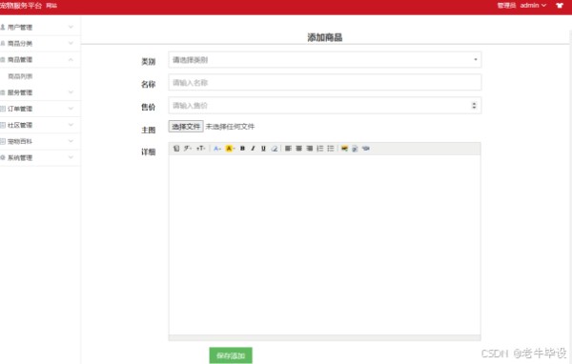Click the resize bar below the editor
572x364 pixels.
pyautogui.click(x=325, y=337)
